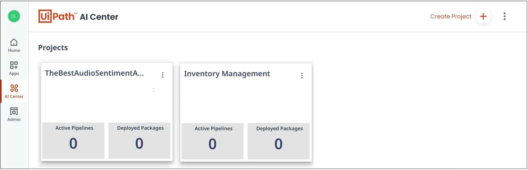View Active Pipelines tile of Inventory Management
This screenshot has height=170, width=528.
[x=212, y=141]
